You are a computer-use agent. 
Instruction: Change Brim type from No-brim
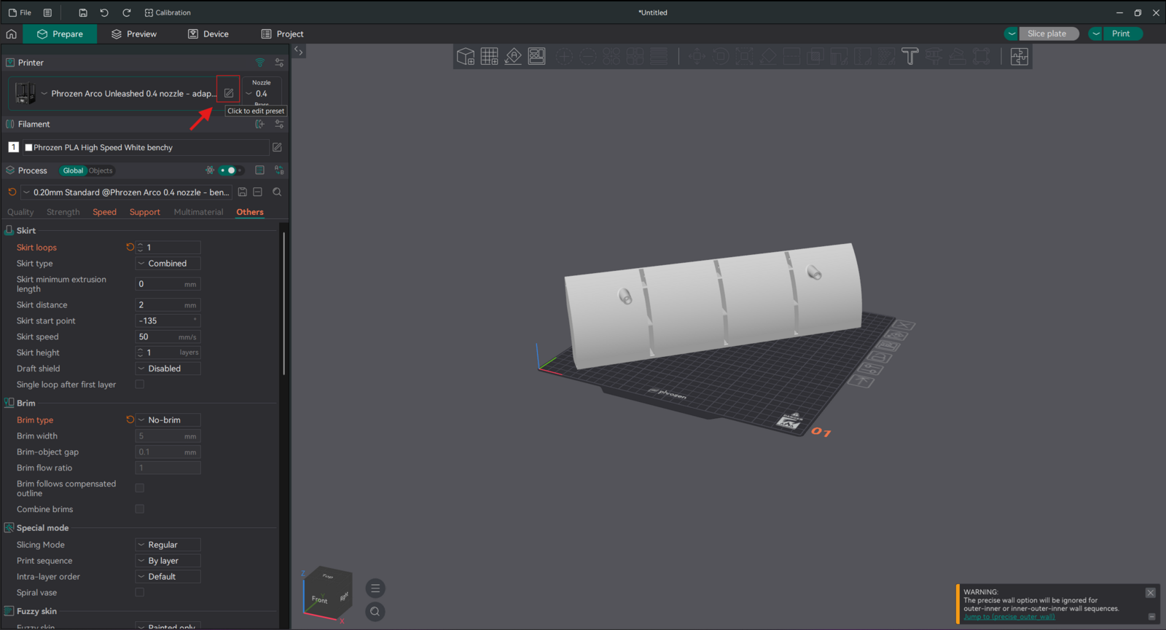(168, 420)
